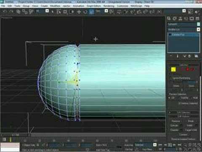Switch to the Hierarchy command panel tab

click(180, 19)
